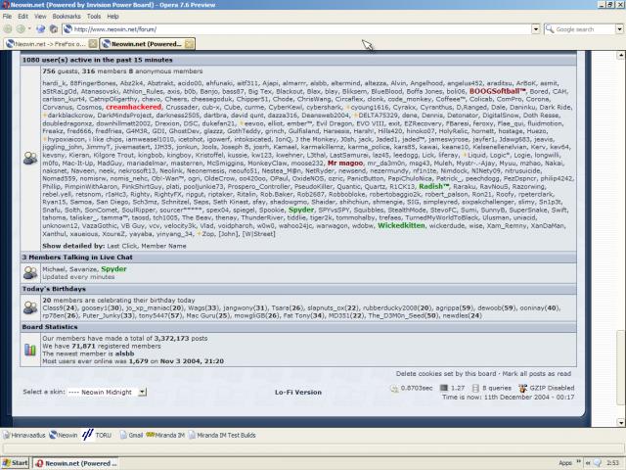This screenshot has width=626, height=470.
Task: Open the address bar history dropdown
Action: tap(535, 29)
